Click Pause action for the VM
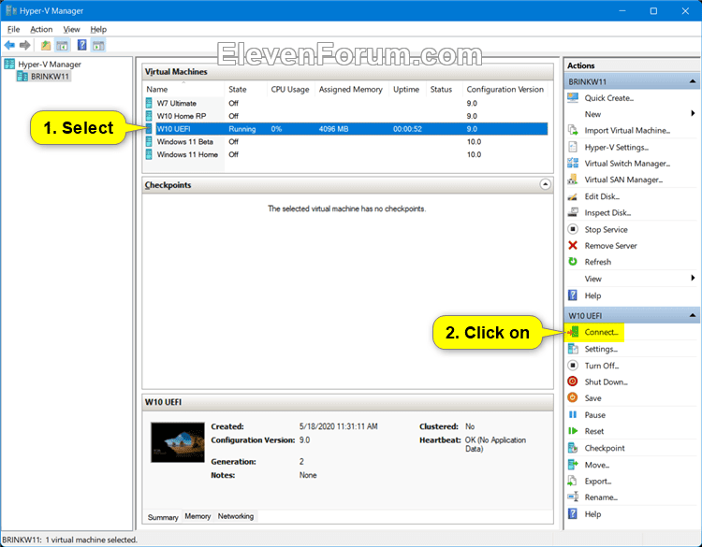Image resolution: width=702 pixels, height=547 pixels. [x=594, y=415]
